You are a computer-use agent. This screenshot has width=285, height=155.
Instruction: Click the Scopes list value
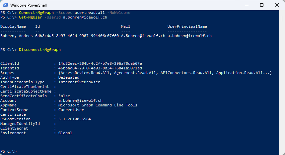165,73
